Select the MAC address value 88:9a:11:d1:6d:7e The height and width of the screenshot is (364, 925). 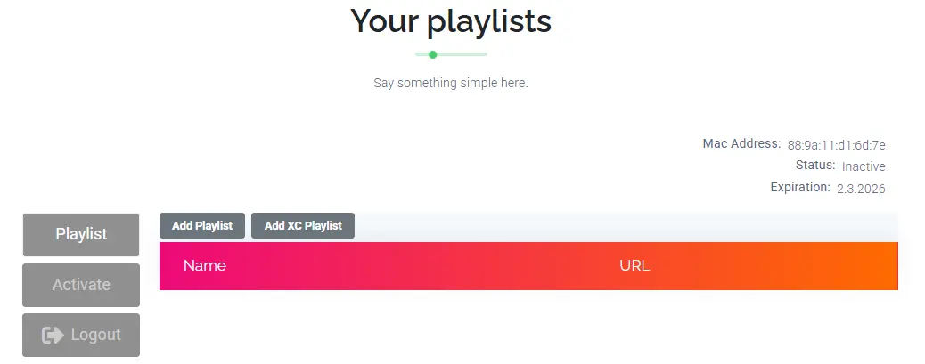(836, 145)
